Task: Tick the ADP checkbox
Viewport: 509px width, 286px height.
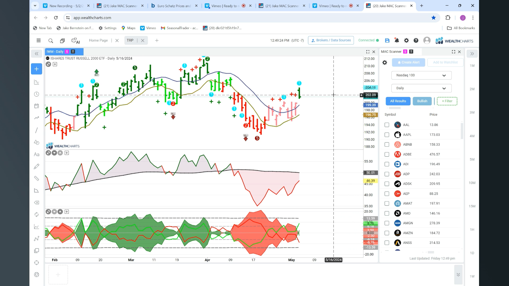Action: pyautogui.click(x=387, y=174)
